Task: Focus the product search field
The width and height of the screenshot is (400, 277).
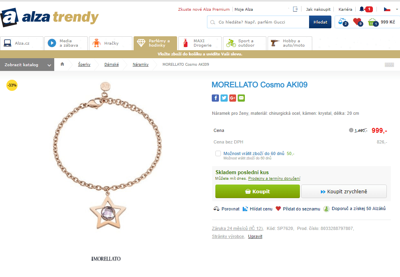Action: 258,22
